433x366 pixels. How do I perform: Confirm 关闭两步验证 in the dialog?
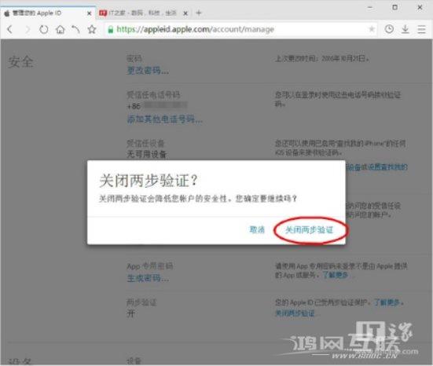pyautogui.click(x=310, y=229)
